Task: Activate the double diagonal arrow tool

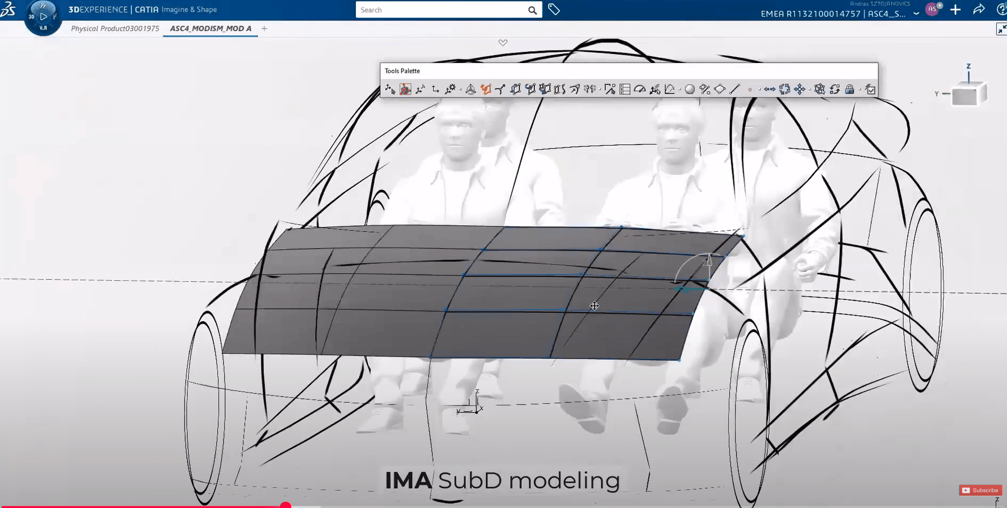Action: (574, 89)
